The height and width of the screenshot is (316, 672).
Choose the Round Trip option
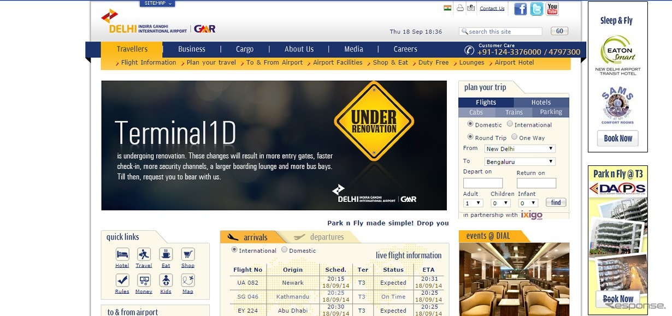click(x=470, y=137)
